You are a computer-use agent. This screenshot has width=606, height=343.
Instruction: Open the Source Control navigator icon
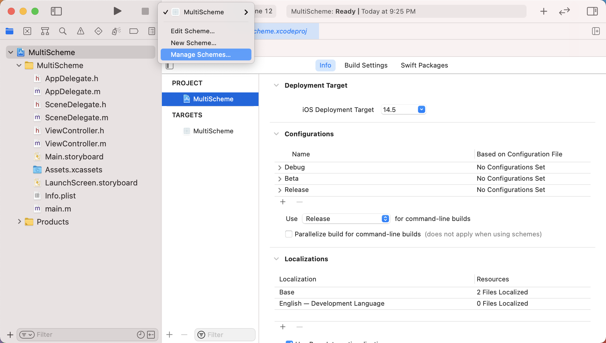[x=27, y=31]
